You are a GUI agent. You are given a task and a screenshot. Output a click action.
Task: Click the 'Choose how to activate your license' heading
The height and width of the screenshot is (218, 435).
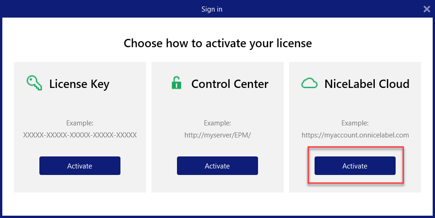click(217, 44)
